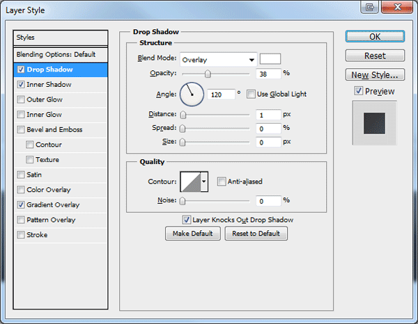Viewport: 418px width, 324px height.
Task: Click the Contour curve thumbnail
Action: click(191, 181)
